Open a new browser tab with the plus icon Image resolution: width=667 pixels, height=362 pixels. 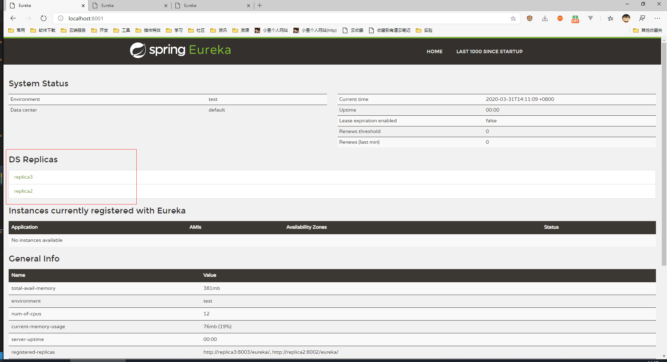260,6
